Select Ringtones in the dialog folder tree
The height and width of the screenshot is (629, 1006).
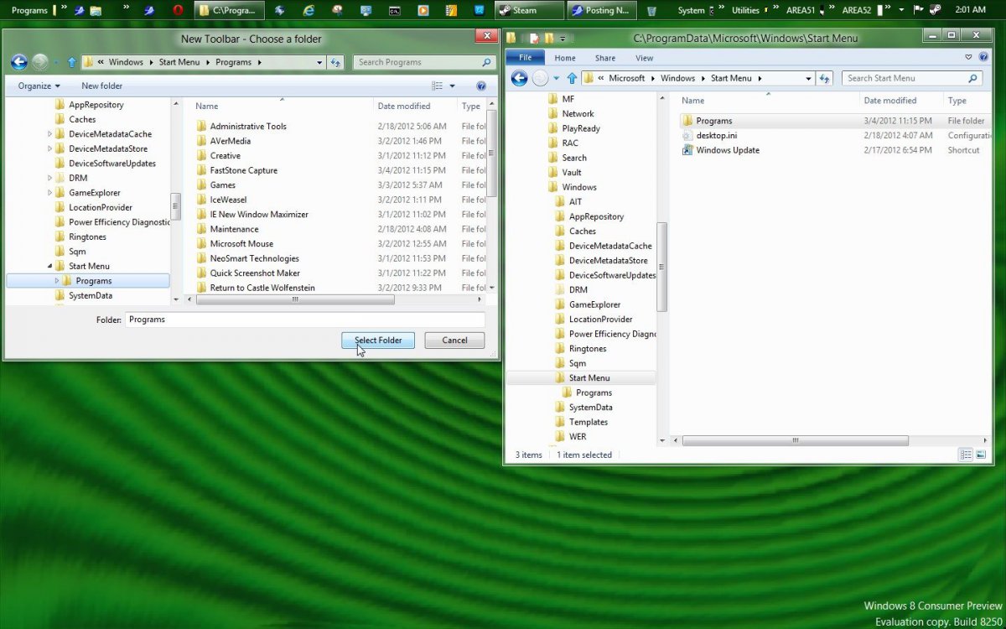tap(87, 237)
